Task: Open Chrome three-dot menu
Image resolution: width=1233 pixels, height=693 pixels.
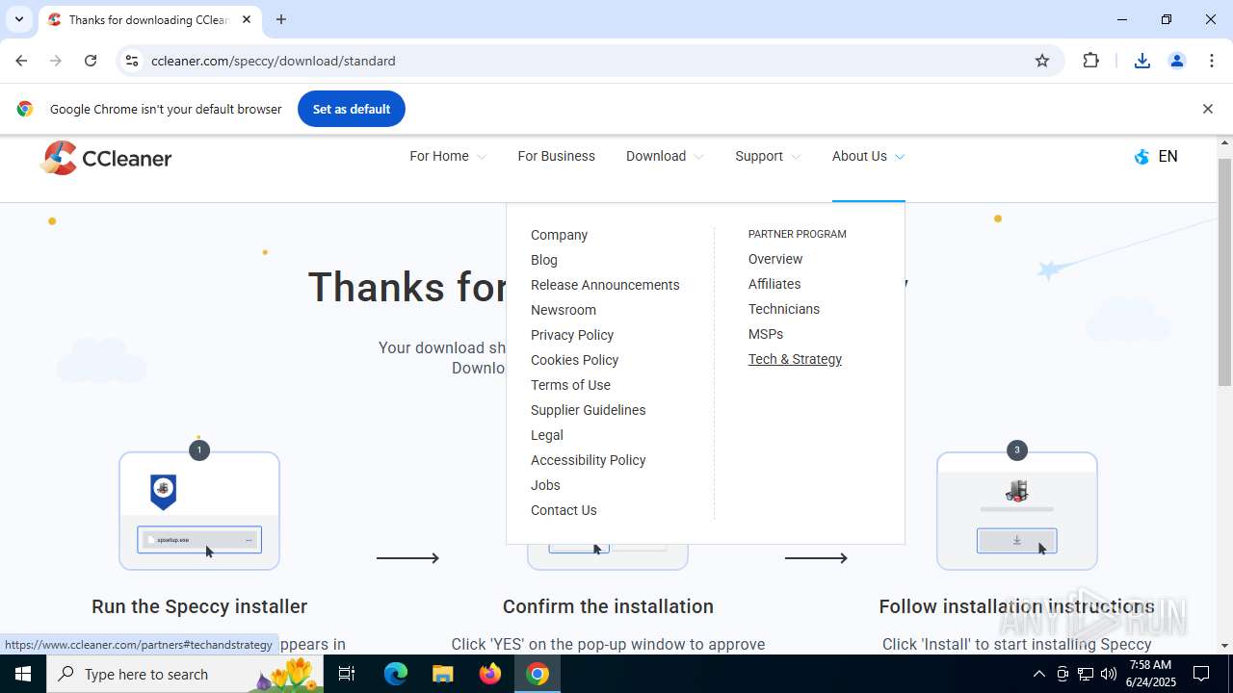Action: tap(1212, 61)
